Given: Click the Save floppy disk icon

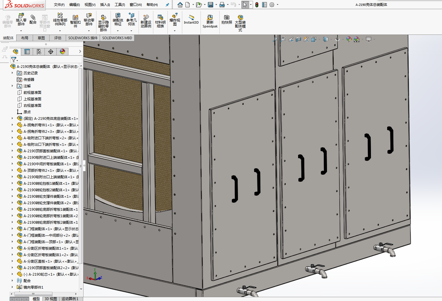Looking at the screenshot, I should click(210, 5).
